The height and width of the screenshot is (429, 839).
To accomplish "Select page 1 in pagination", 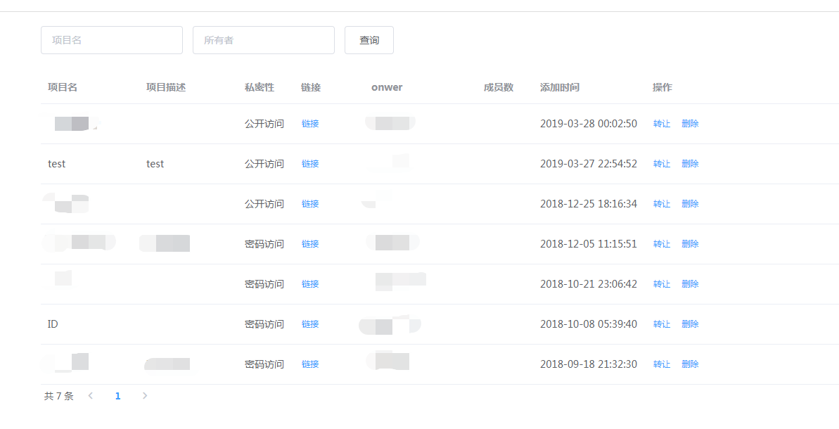I will [x=117, y=396].
